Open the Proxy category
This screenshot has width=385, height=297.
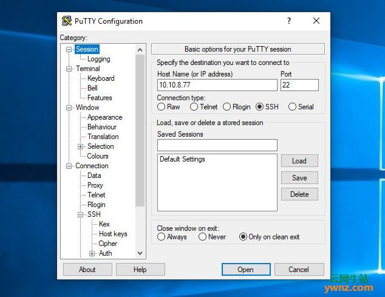[x=95, y=185]
